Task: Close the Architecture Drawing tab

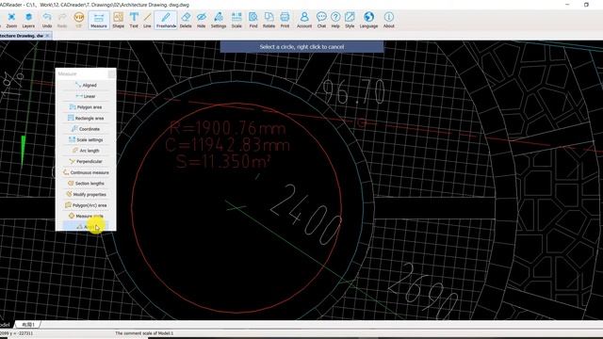Action: pyautogui.click(x=47, y=36)
